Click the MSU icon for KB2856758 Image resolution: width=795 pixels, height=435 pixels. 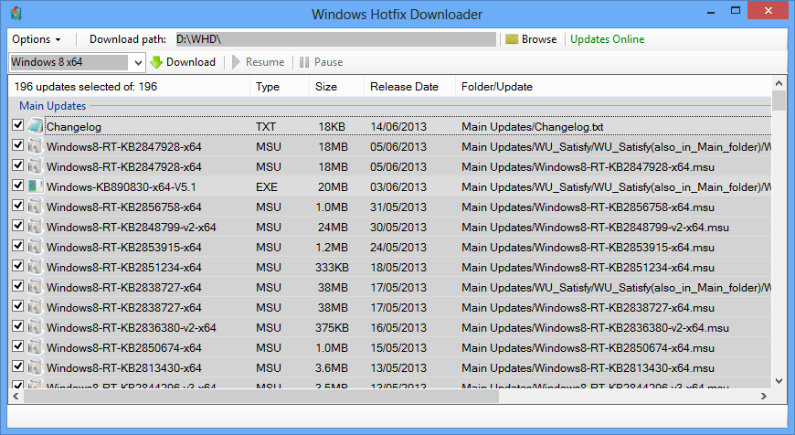36,207
